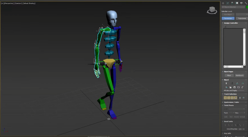Toggle Biped Footstep Mode
The height and width of the screenshot is (137, 248).
point(232,83)
